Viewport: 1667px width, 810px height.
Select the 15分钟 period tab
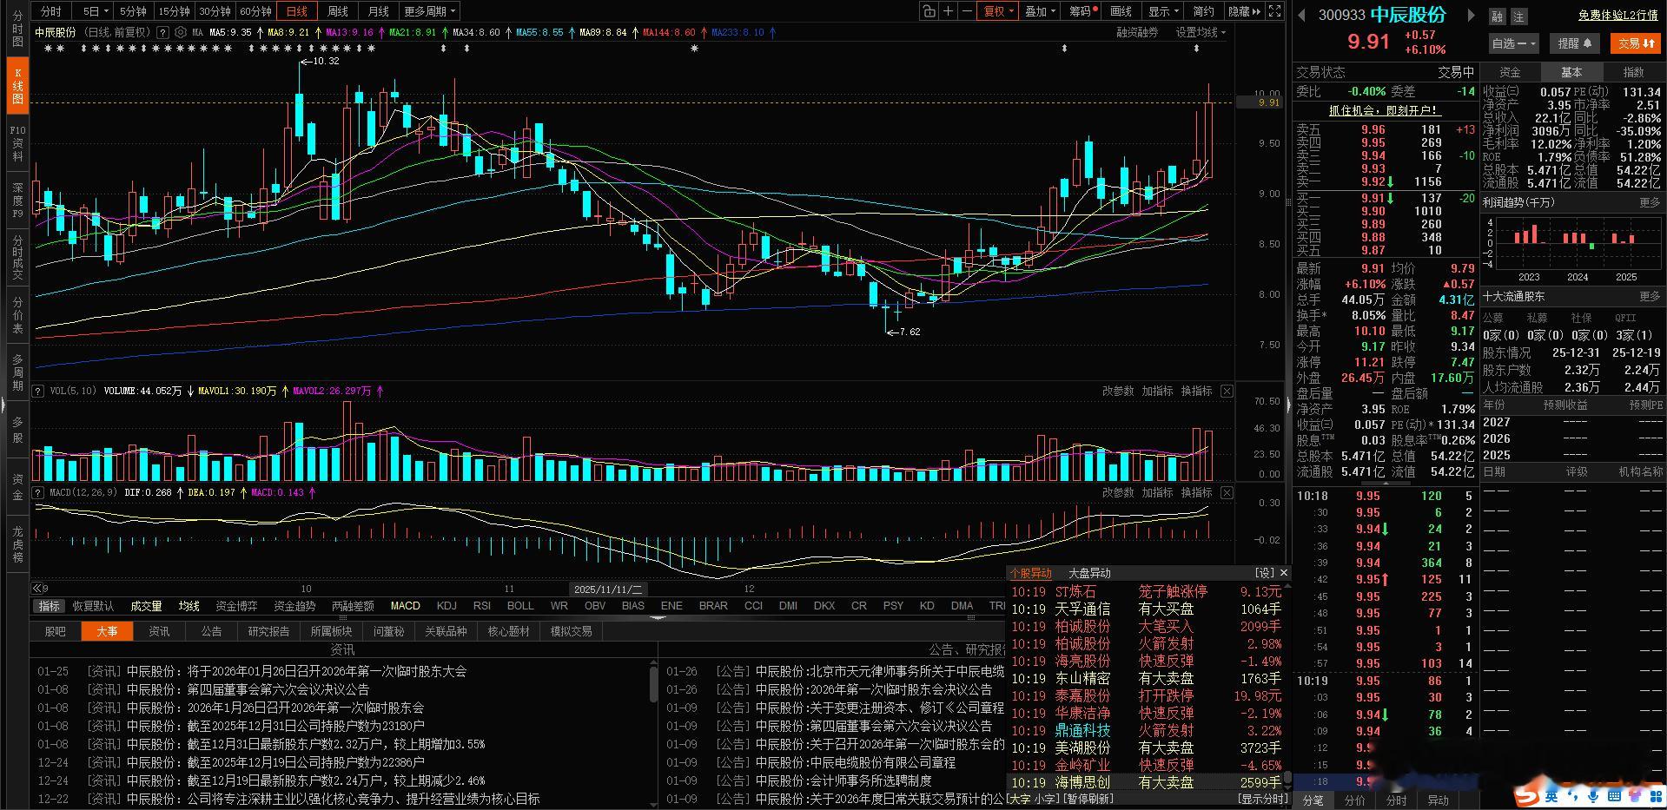point(174,11)
